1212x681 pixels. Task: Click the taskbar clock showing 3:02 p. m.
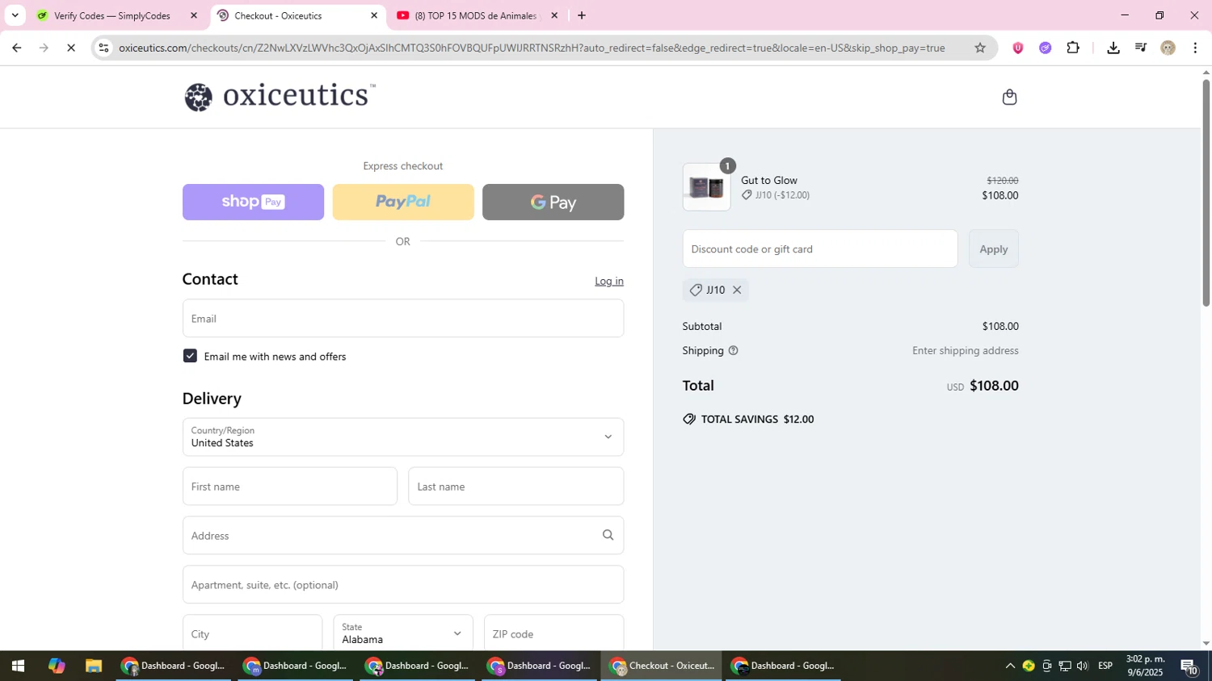click(1146, 666)
